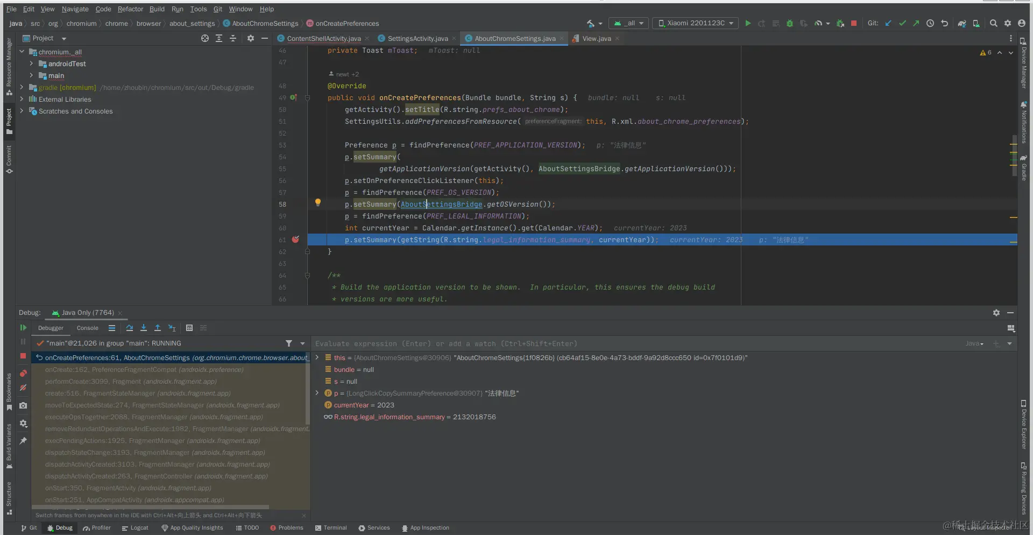Switch to SettingsActivity.java editor tab
1033x535 pixels.
(x=417, y=39)
